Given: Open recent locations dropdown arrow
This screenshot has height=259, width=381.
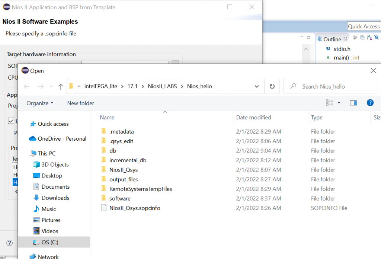Looking at the screenshot, I should (x=51, y=86).
